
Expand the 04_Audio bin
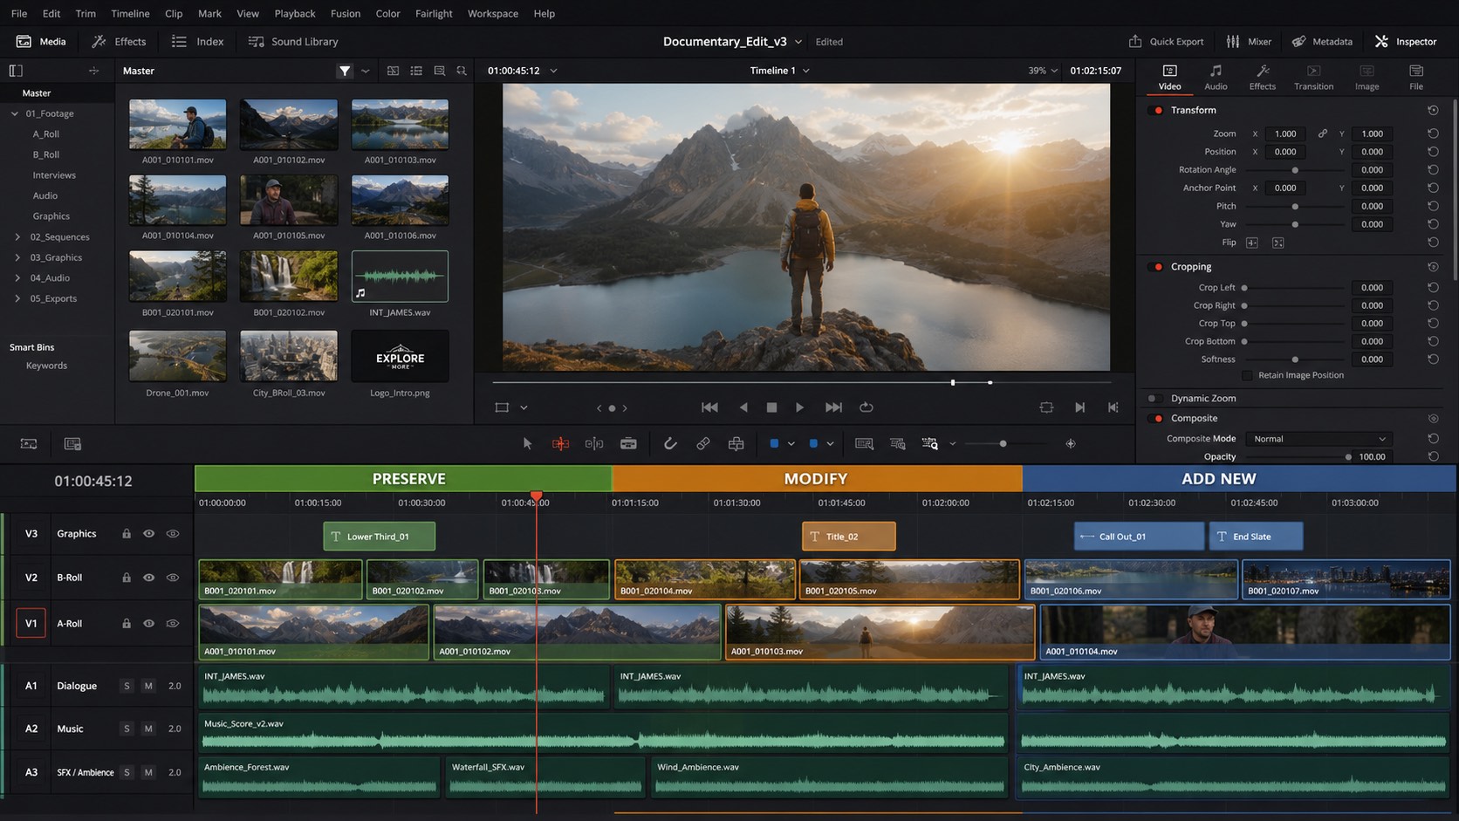[x=17, y=278]
